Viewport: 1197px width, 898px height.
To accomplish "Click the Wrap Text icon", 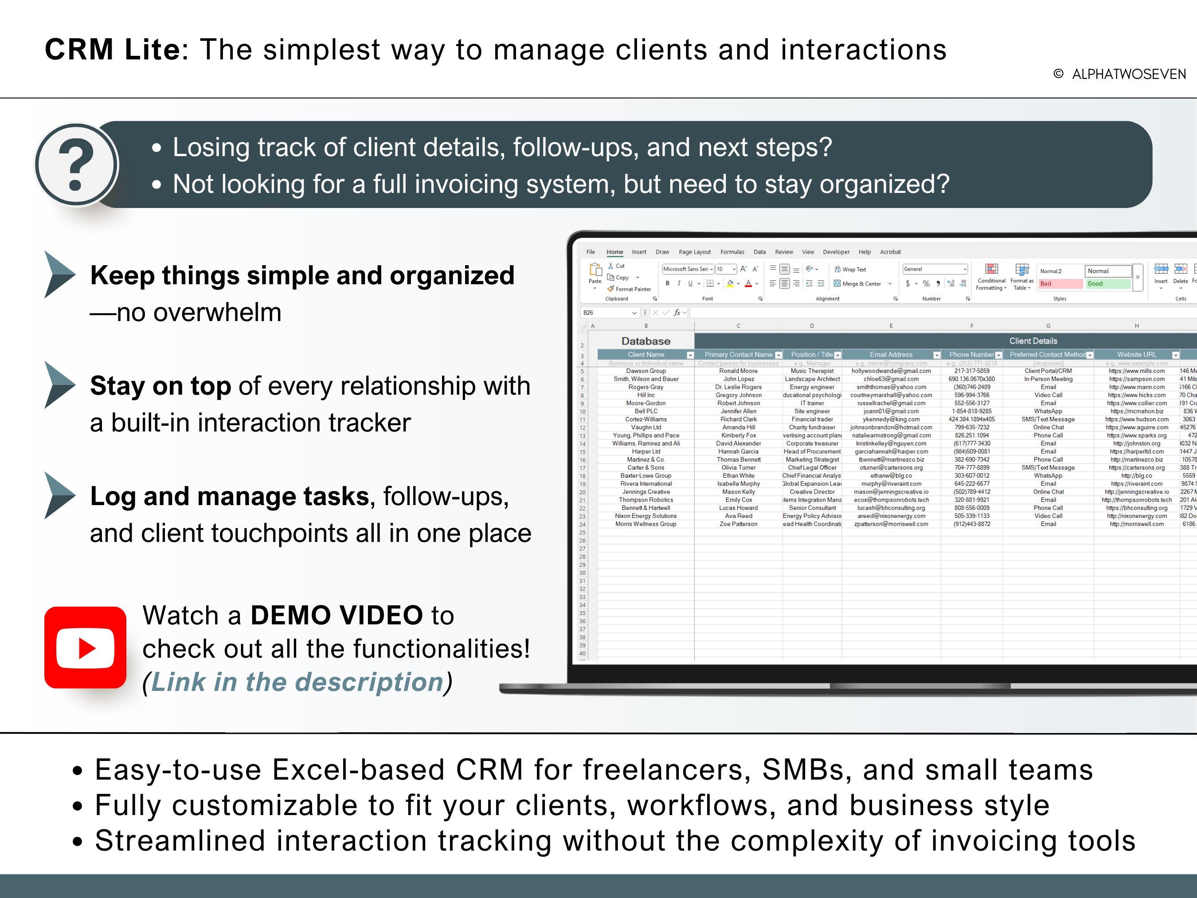I will tap(838, 269).
